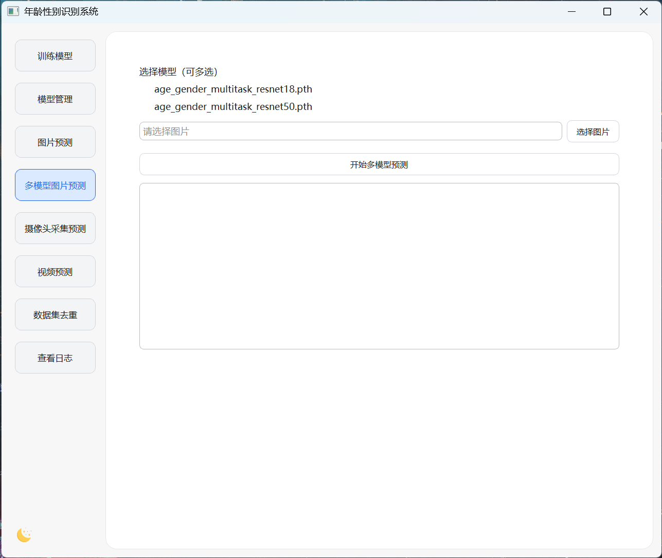
Task: Click the app icon in title bar
Action: pyautogui.click(x=13, y=11)
